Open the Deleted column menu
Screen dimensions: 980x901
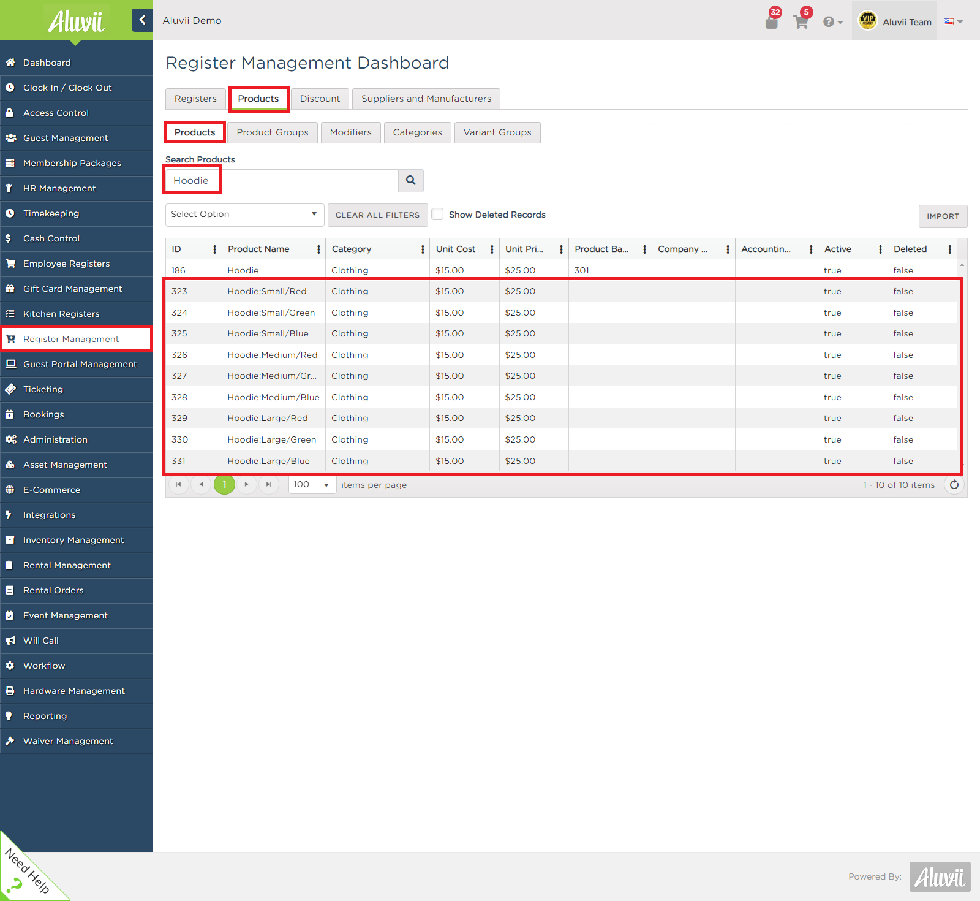coord(949,249)
